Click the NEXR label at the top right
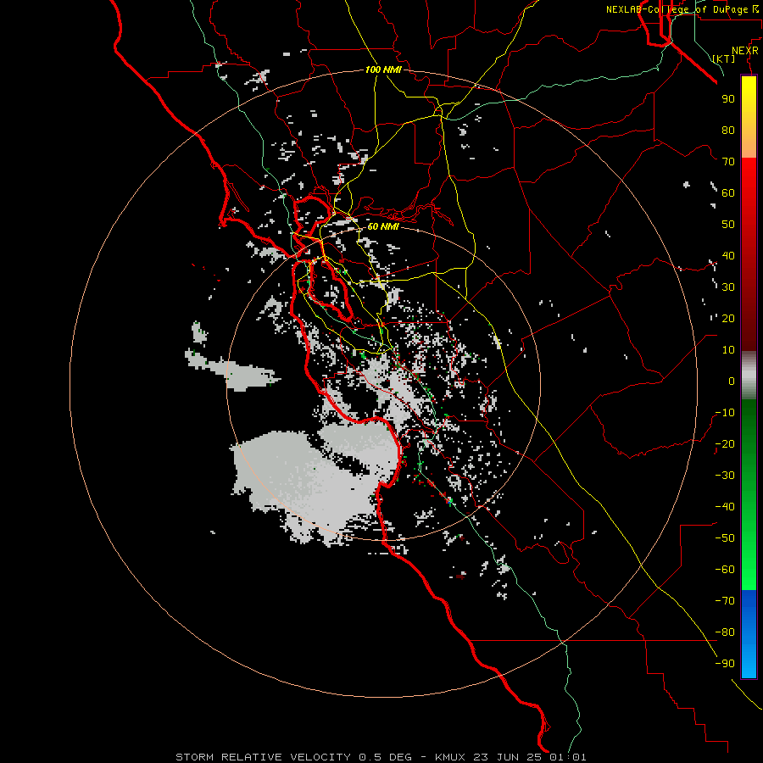Screen dimensions: 763x763 [745, 51]
